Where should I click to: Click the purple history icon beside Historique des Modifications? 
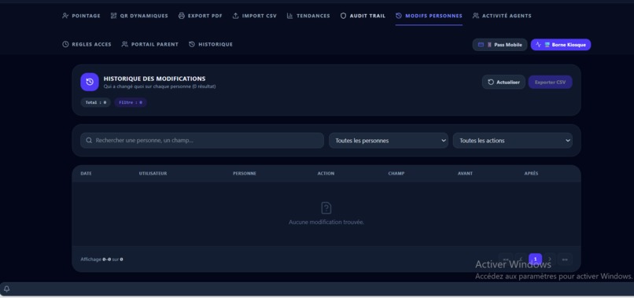(90, 82)
